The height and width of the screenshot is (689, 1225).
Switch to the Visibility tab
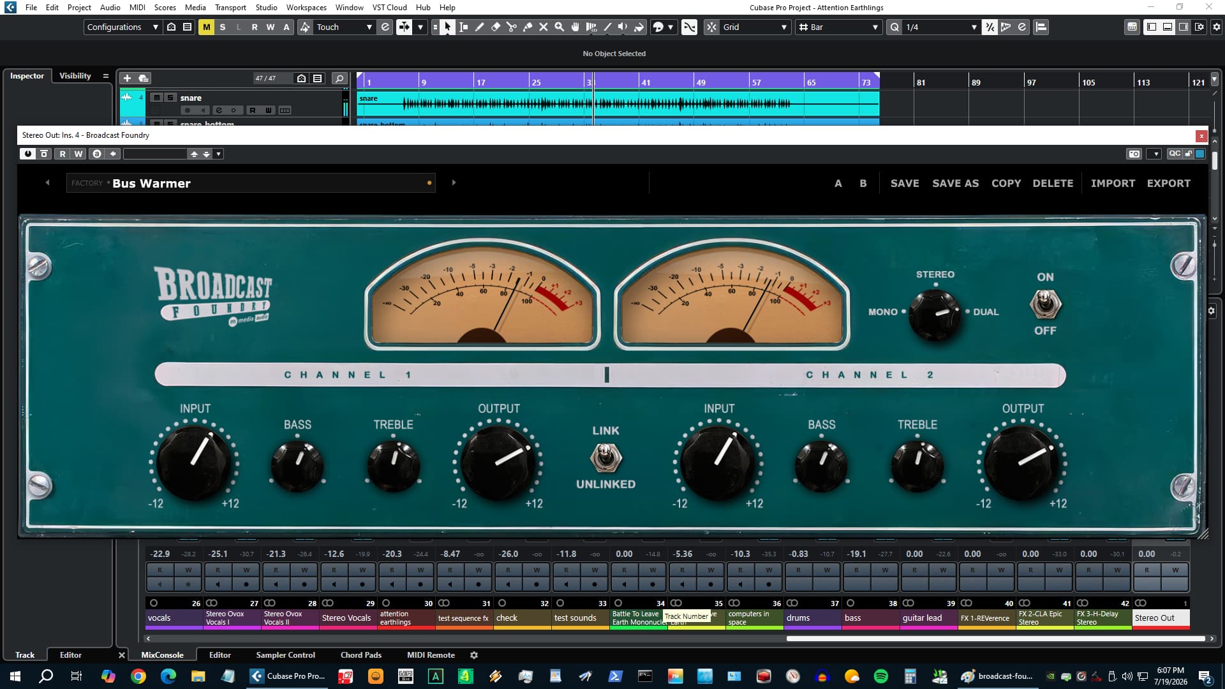[x=75, y=75]
